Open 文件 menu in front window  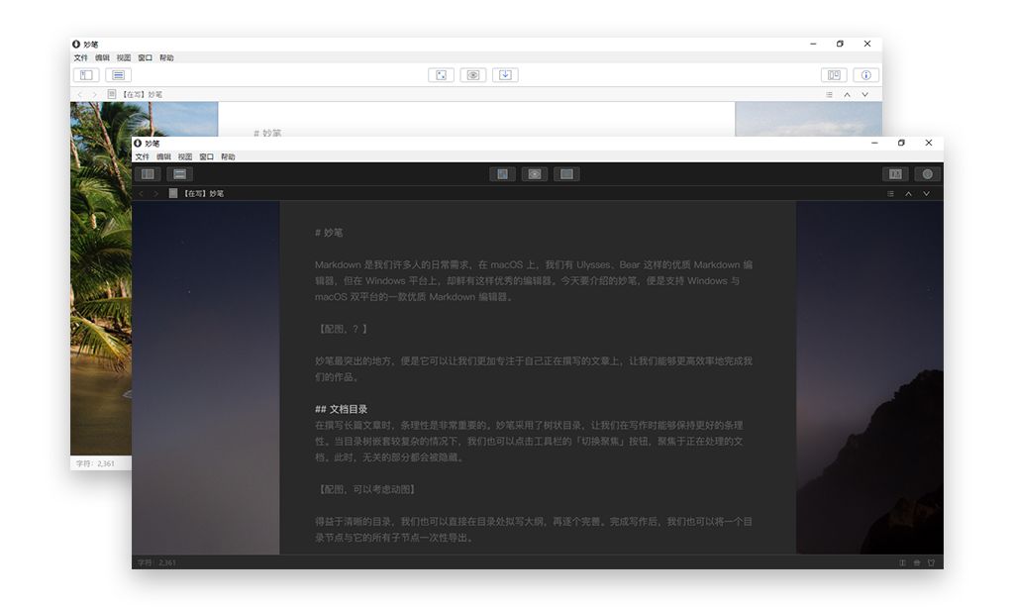pos(143,156)
